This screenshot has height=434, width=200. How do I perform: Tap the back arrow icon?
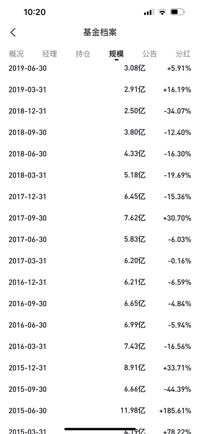coord(13,33)
